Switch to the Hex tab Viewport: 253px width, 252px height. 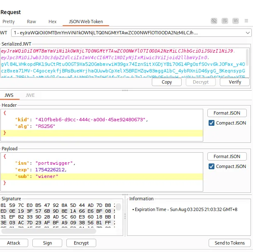(52, 22)
